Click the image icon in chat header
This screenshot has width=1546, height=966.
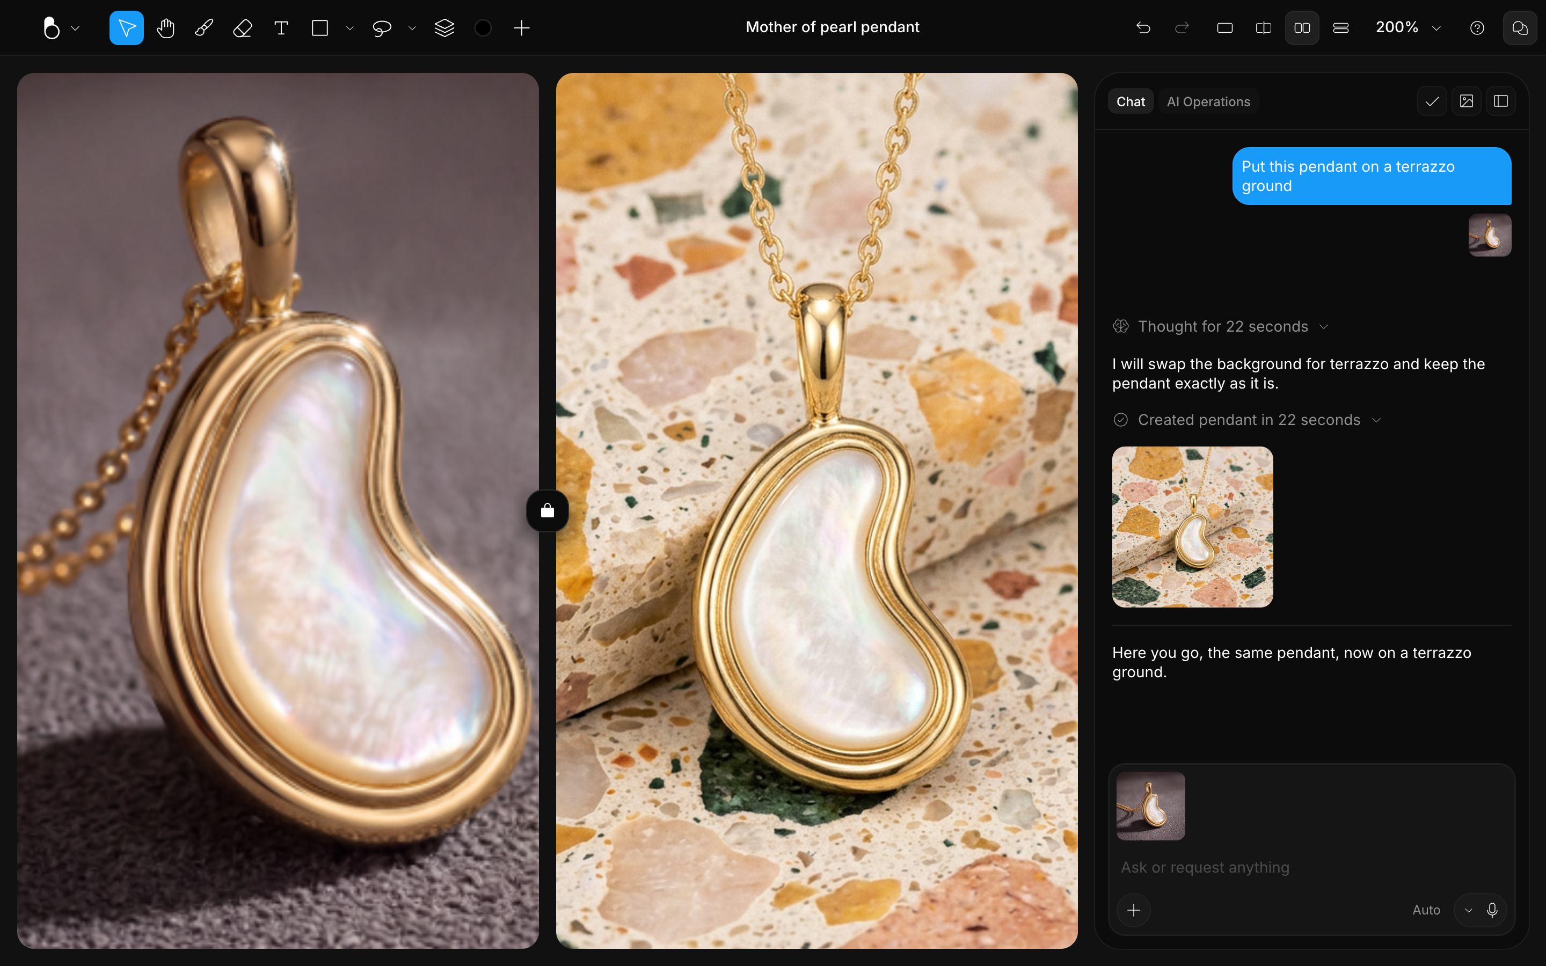(x=1467, y=101)
